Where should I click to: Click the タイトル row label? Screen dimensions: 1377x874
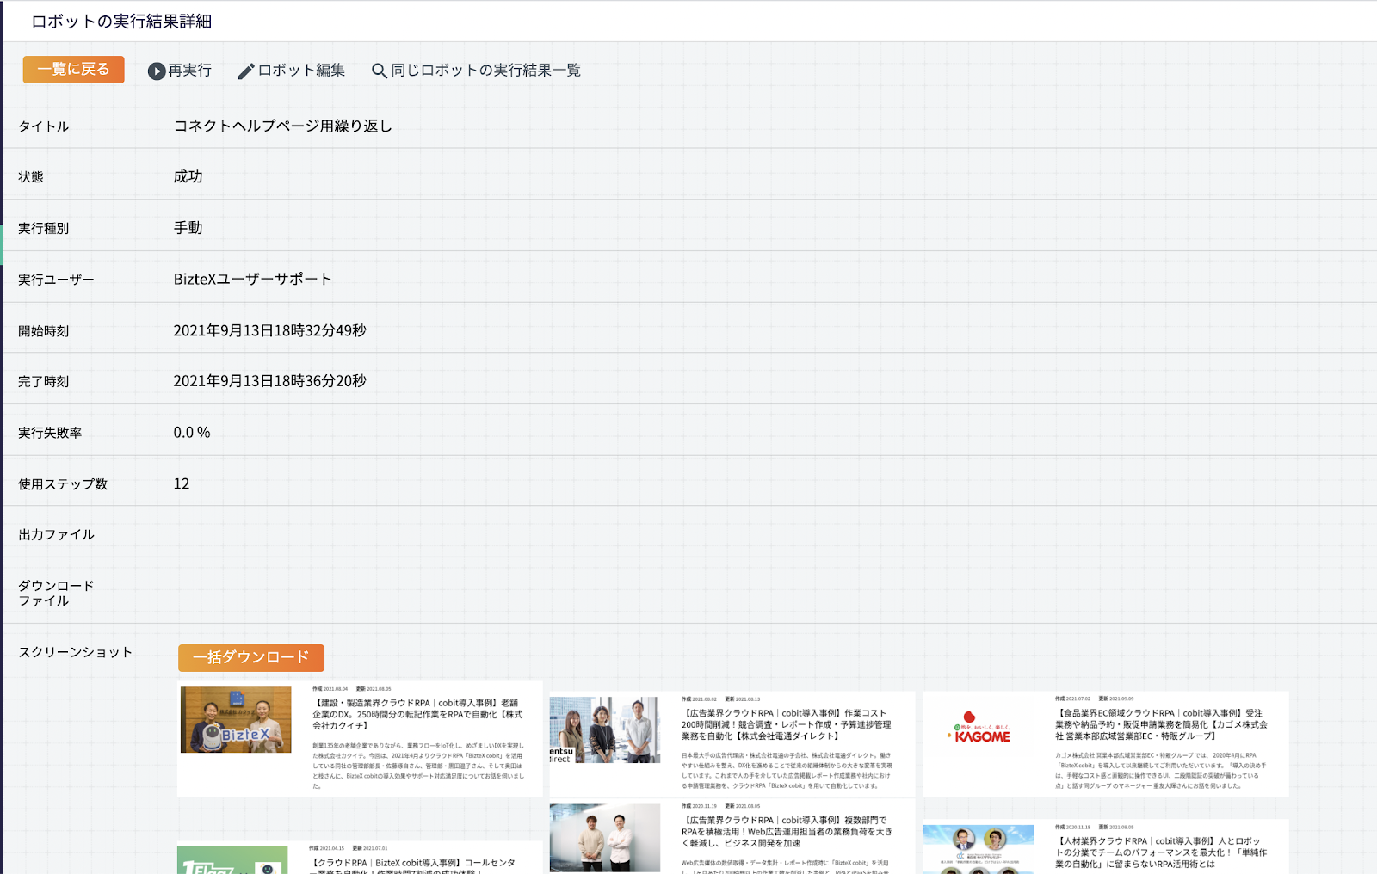[x=43, y=126]
